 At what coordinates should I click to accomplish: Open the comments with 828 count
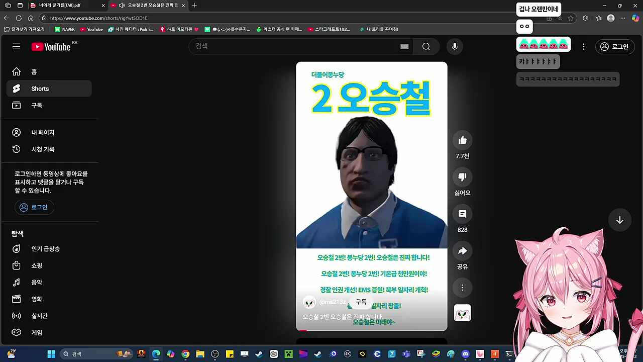[463, 214]
